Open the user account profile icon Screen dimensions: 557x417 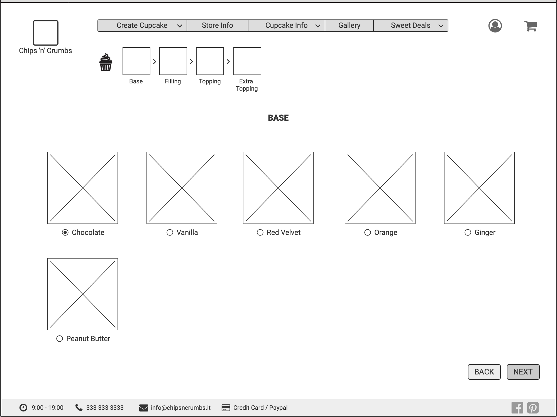pos(495,26)
